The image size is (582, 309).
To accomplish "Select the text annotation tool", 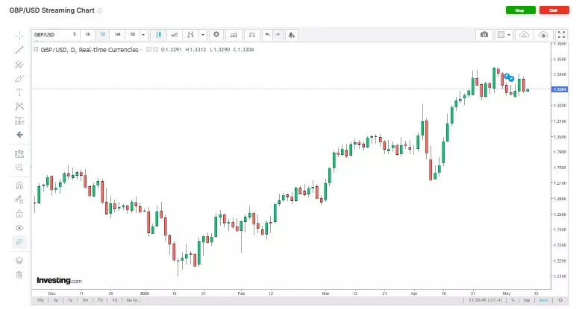I will pyautogui.click(x=19, y=92).
